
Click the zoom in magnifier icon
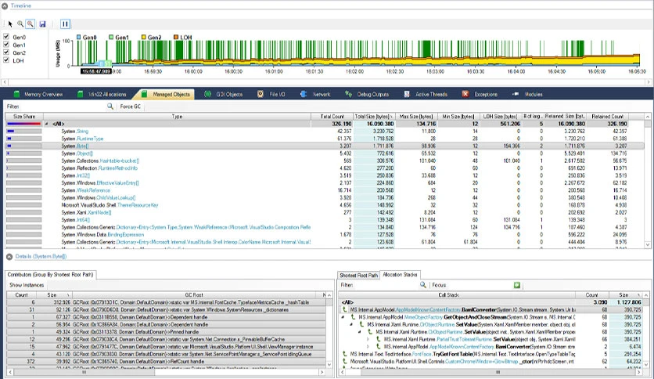pos(20,24)
